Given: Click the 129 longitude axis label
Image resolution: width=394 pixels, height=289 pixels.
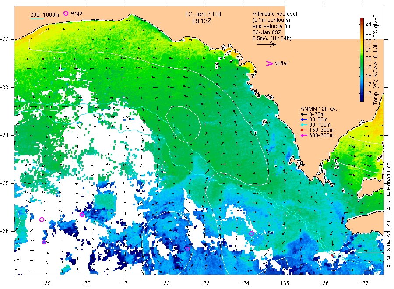Looking at the screenshot, I should 46,283.
